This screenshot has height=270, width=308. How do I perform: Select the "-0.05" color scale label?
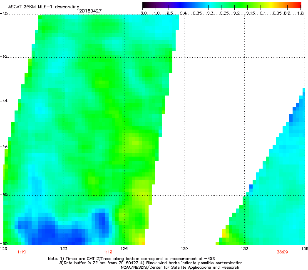pos(276,13)
